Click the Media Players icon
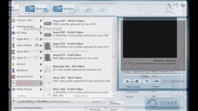 (13, 89)
